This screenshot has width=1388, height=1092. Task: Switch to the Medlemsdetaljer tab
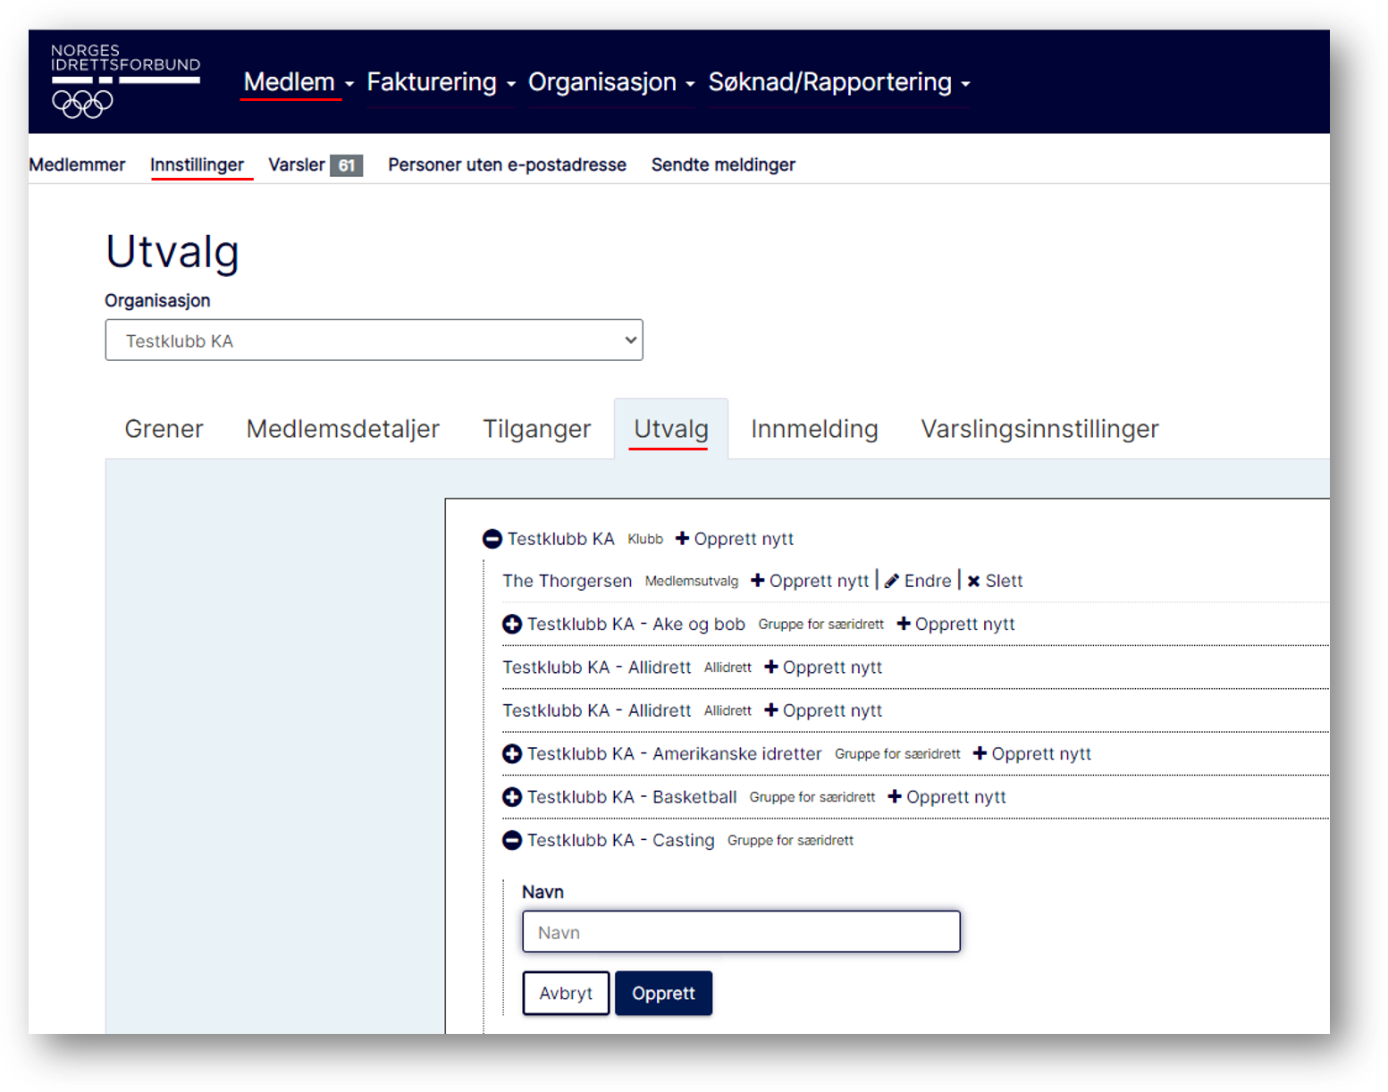(343, 429)
